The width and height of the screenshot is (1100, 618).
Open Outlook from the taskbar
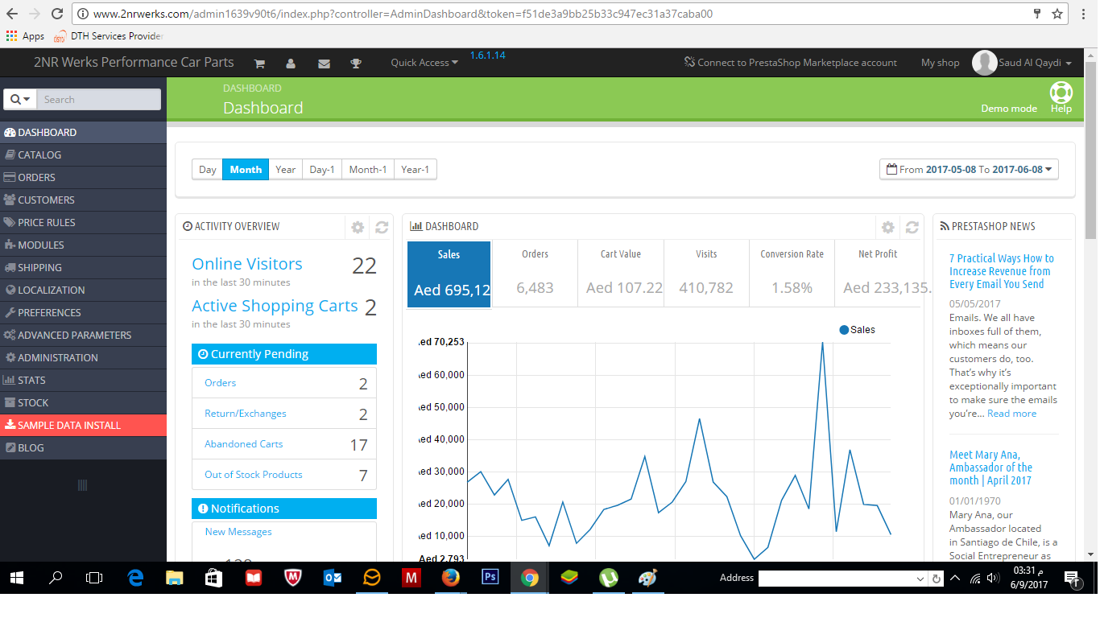(x=332, y=578)
